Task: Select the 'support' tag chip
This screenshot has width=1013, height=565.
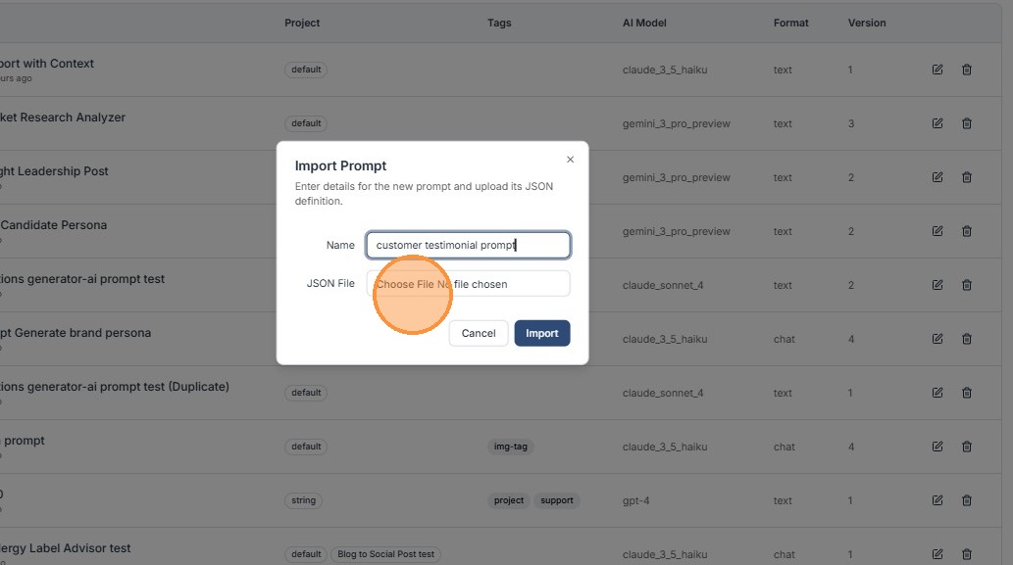Action: pos(557,500)
